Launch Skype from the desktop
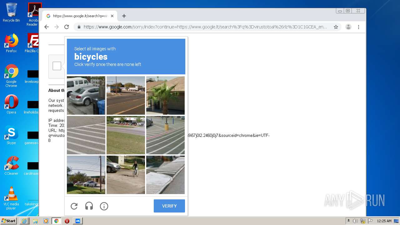This screenshot has width=400, height=225. point(11,135)
